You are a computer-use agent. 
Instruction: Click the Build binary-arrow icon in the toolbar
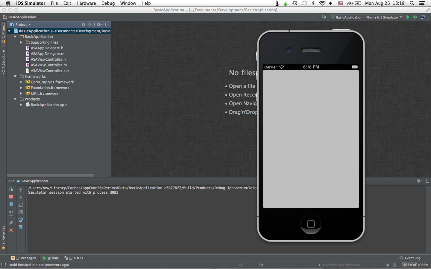click(x=324, y=17)
